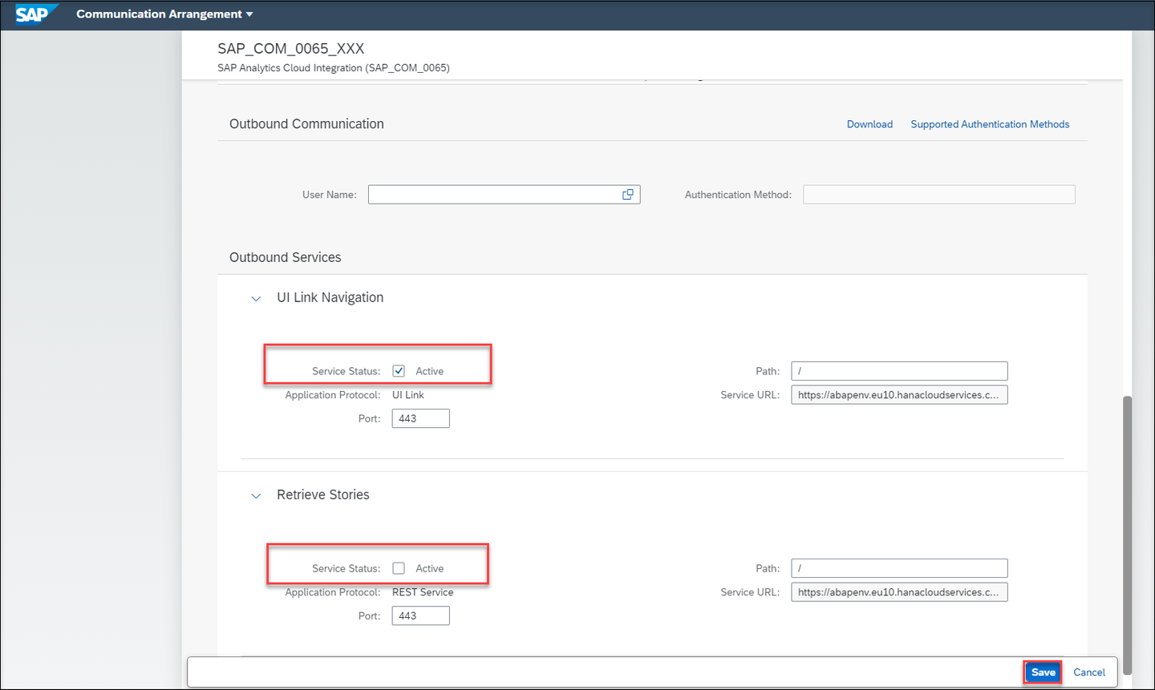Save the communication arrangement

(x=1043, y=672)
